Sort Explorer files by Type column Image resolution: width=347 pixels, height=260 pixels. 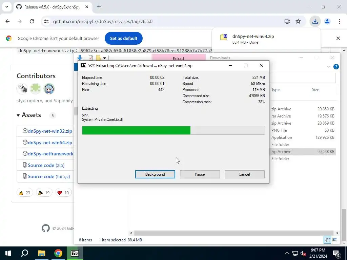pyautogui.click(x=275, y=89)
